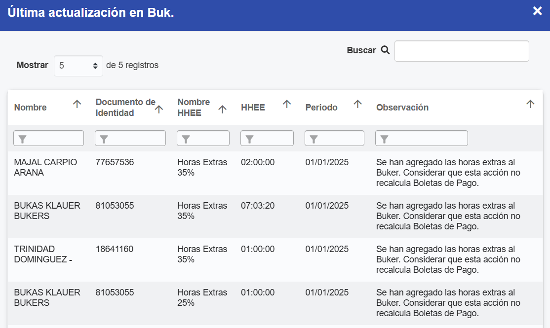
Task: Click the Nombre column filter field
Action: (x=49, y=139)
